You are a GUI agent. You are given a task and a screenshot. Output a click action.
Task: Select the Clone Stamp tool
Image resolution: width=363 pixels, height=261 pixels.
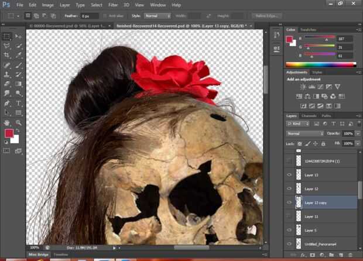pos(6,74)
